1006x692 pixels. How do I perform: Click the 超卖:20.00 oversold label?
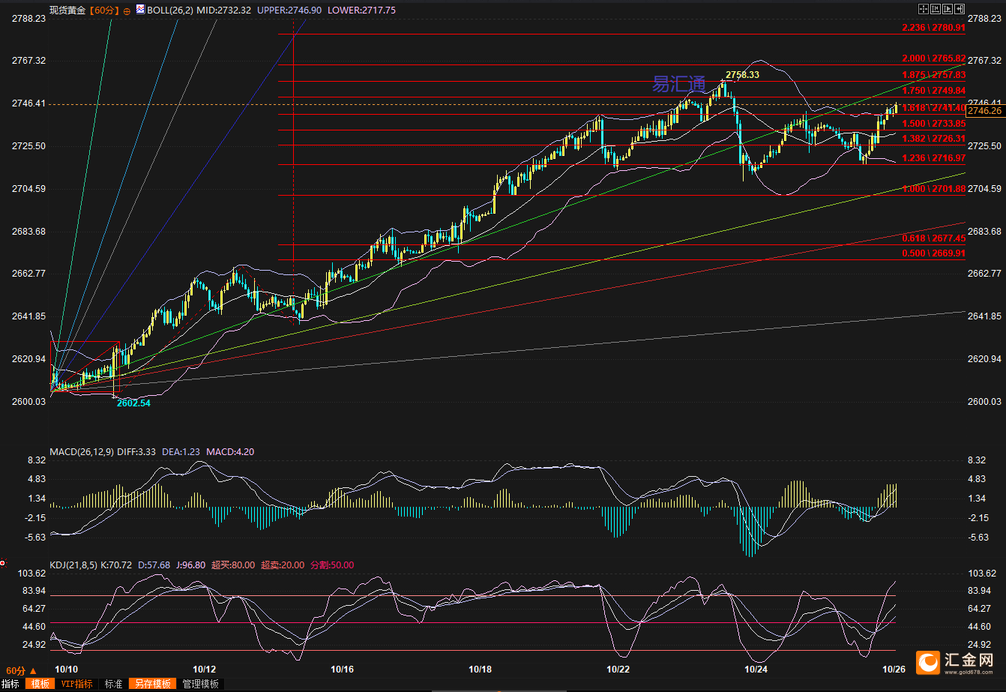283,565
